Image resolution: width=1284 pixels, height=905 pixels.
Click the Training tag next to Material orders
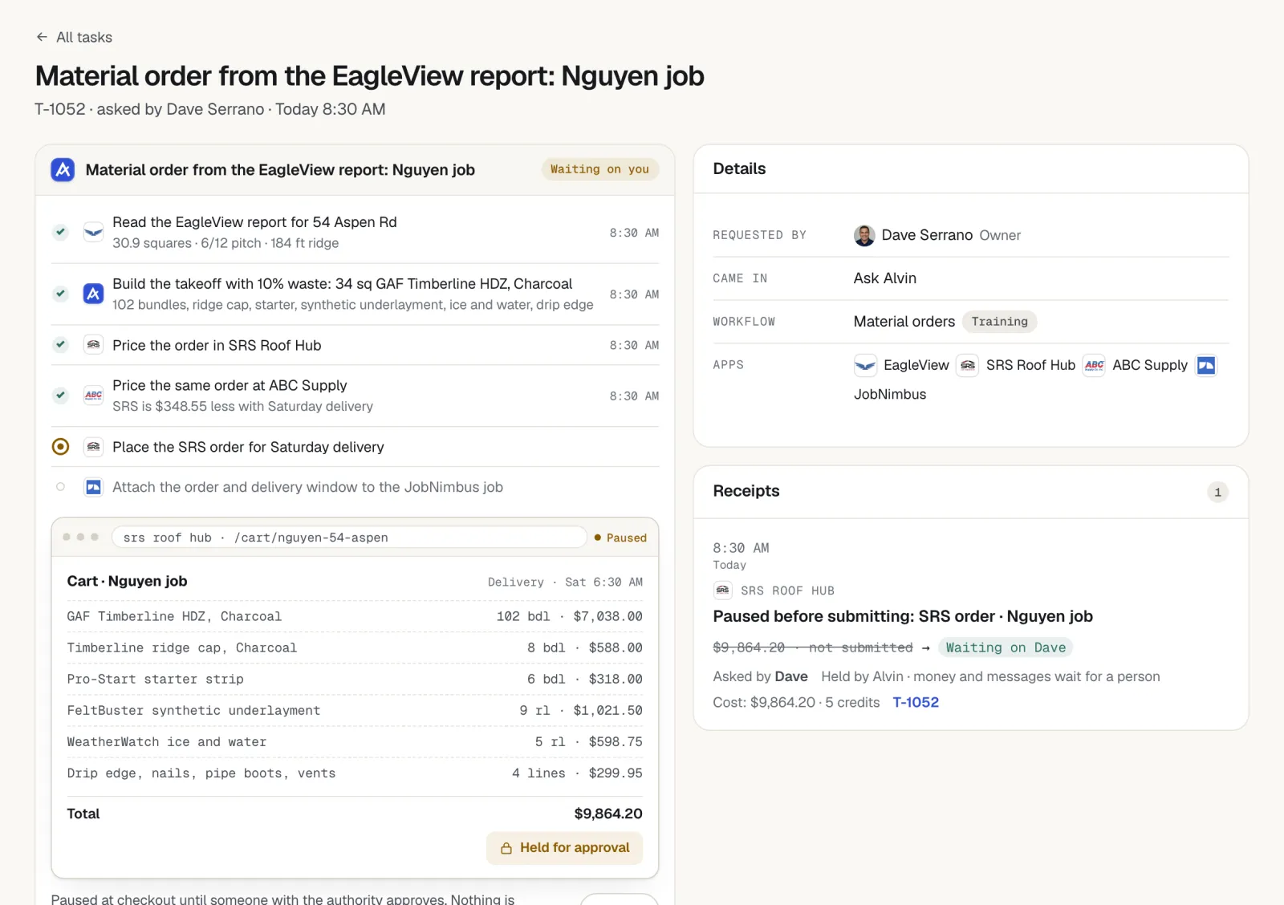click(x=999, y=322)
